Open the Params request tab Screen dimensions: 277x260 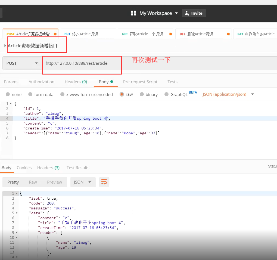pos(11,82)
